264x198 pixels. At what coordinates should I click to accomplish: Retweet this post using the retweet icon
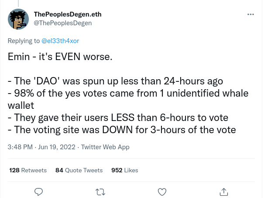[x=100, y=191]
